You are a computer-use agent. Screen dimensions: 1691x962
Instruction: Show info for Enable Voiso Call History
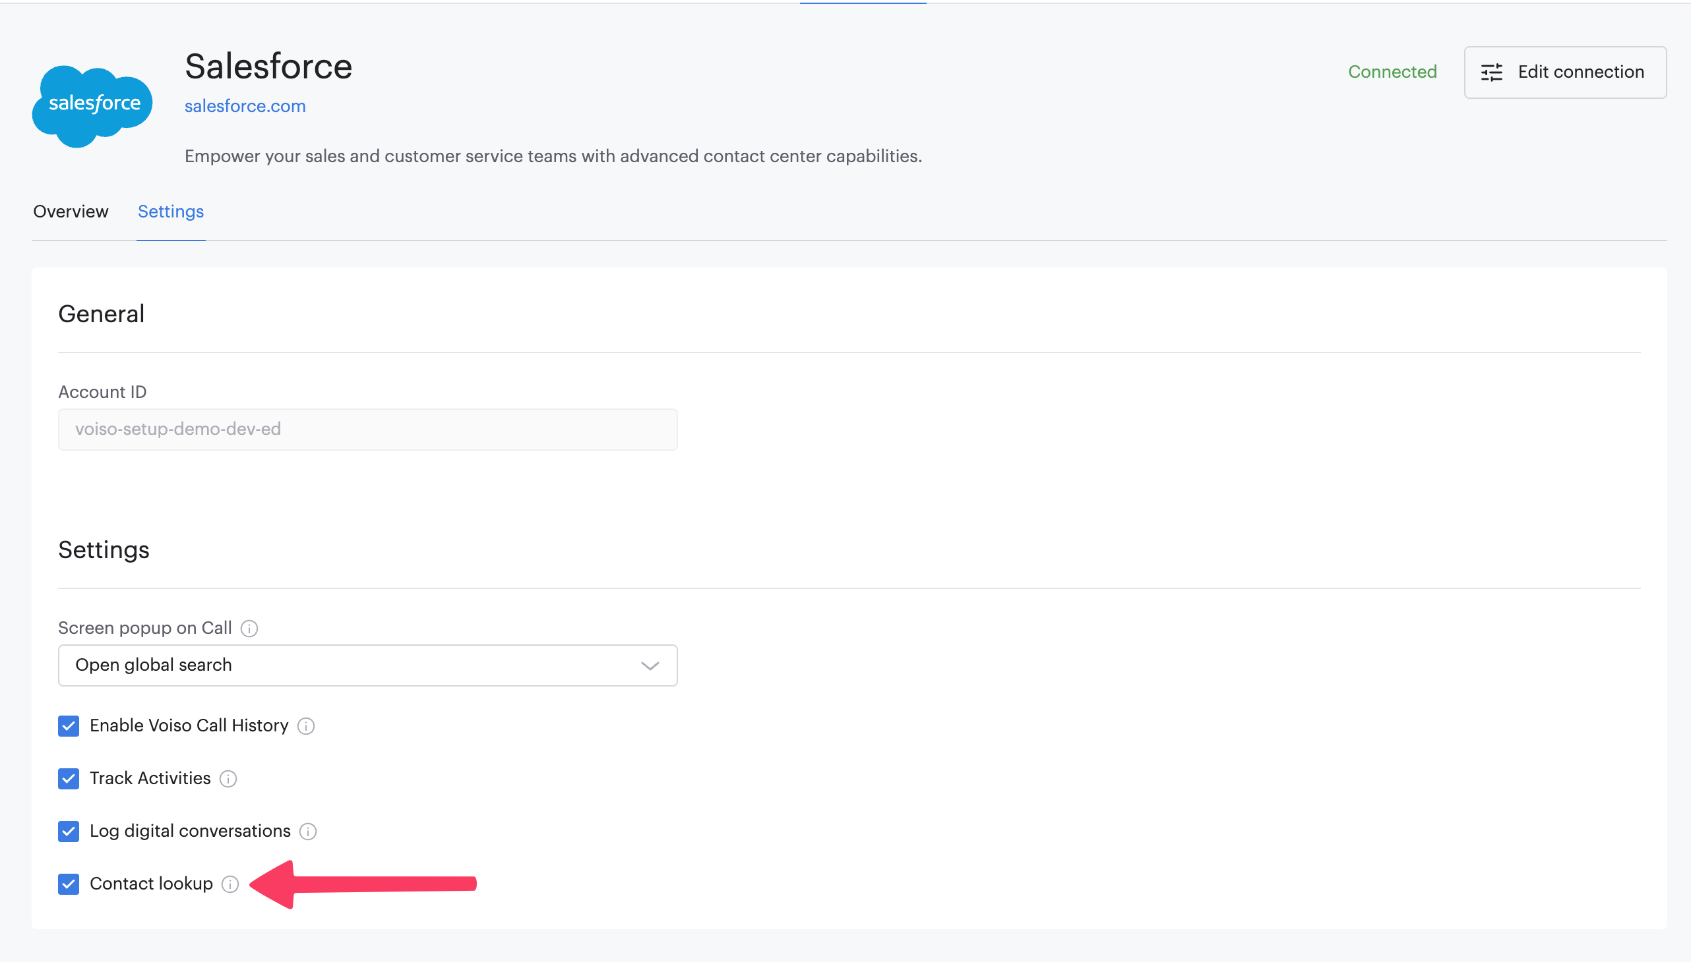(x=306, y=726)
